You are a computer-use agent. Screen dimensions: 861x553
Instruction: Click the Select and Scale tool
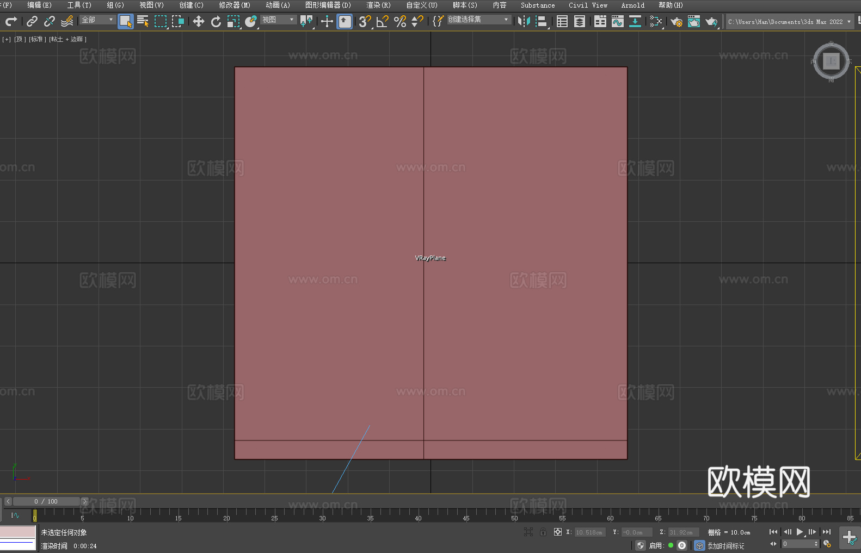pyautogui.click(x=233, y=21)
